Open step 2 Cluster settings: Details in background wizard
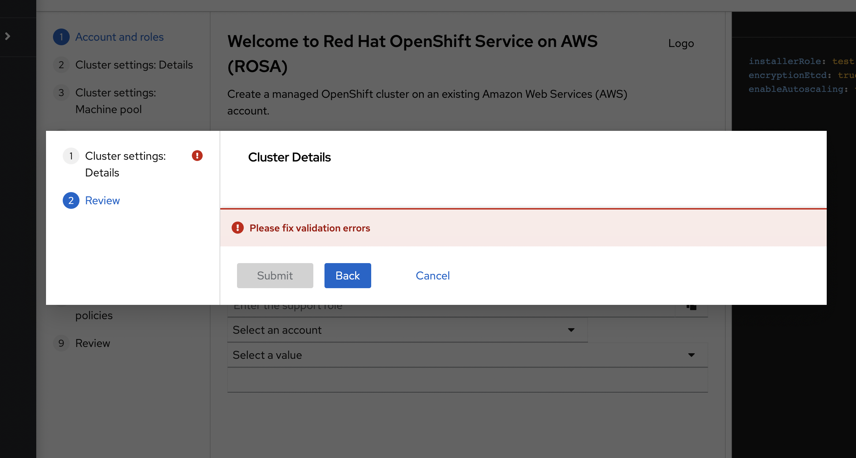Image resolution: width=856 pixels, height=458 pixels. point(134,65)
